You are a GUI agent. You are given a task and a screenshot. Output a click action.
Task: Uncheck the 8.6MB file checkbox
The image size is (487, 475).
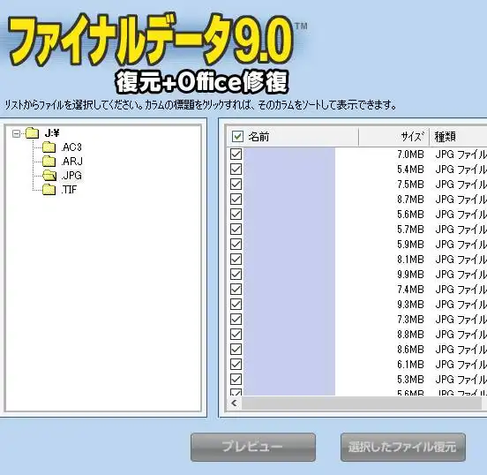[x=236, y=349]
